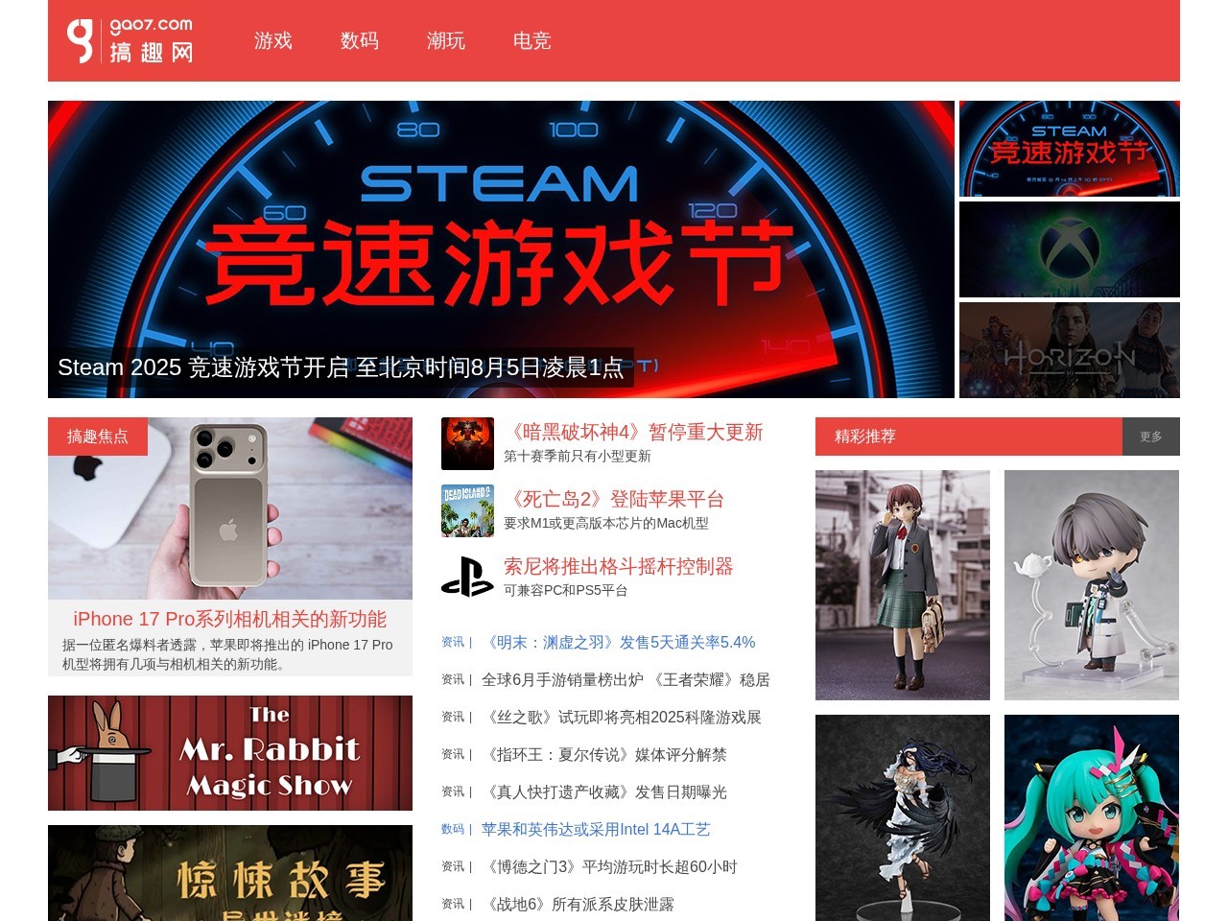
Task: Open the 游戏 navigation menu
Action: coord(273,41)
